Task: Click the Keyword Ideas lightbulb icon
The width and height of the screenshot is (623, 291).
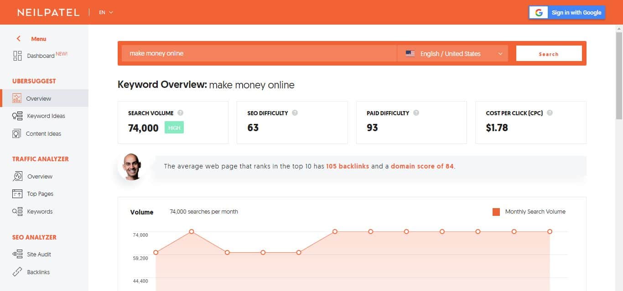Action: click(x=17, y=116)
